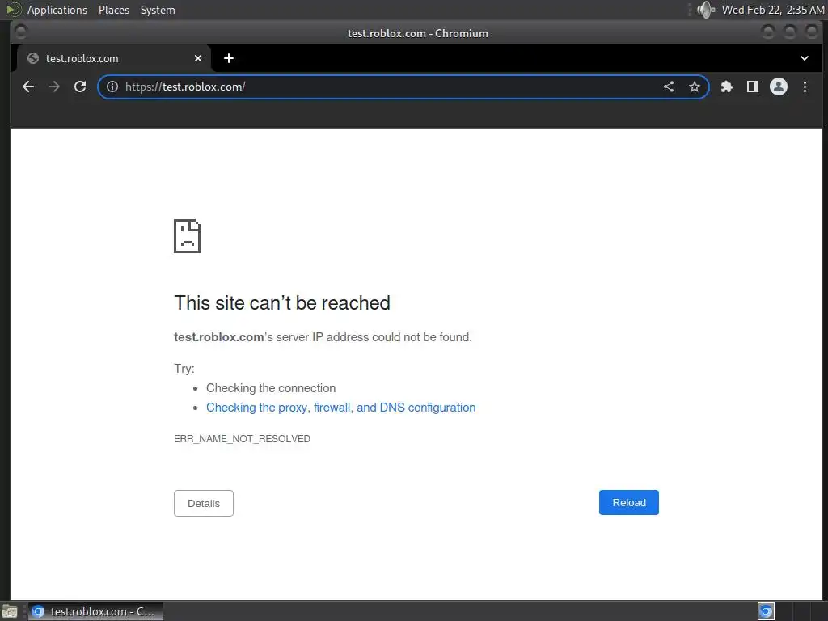Open the Chromium three-dot menu
The height and width of the screenshot is (621, 828).
click(x=805, y=87)
